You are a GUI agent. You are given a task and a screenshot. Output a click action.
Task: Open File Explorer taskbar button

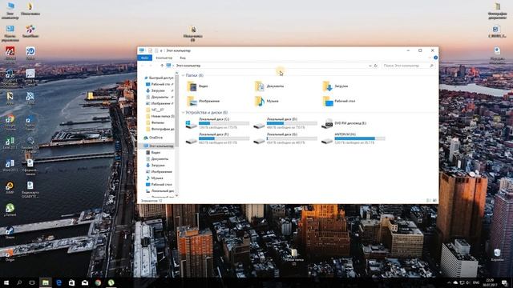tap(46, 282)
